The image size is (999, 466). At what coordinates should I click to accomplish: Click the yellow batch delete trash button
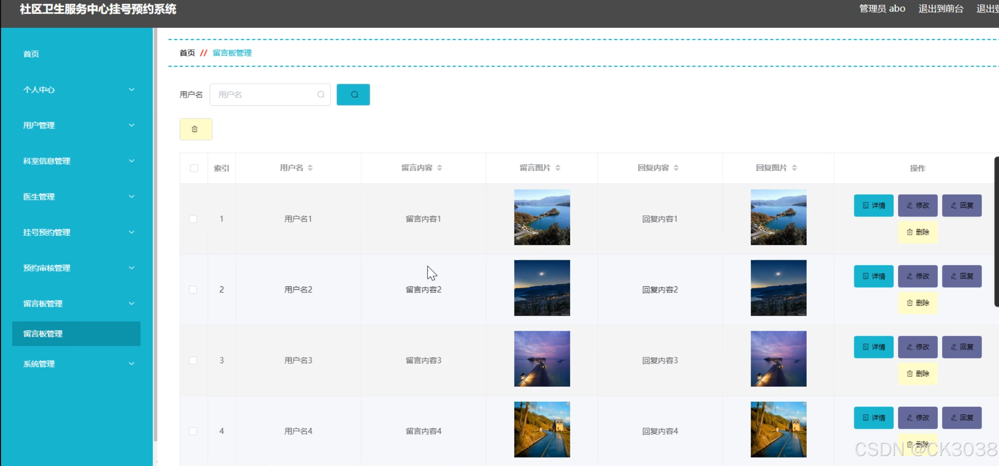click(195, 129)
